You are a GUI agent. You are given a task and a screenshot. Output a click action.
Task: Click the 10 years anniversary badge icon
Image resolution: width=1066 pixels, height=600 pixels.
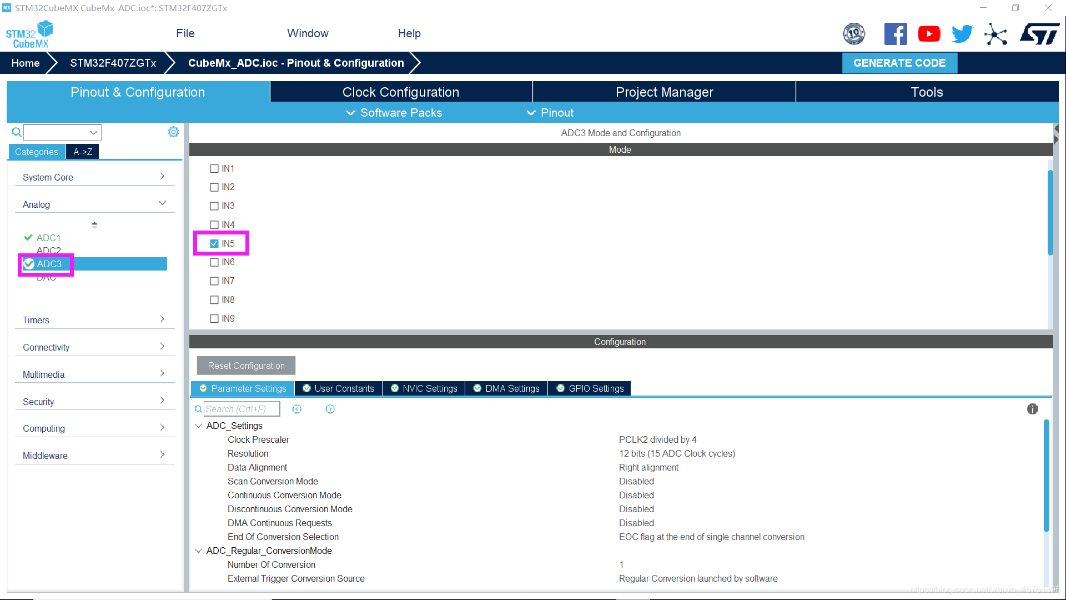pos(854,34)
